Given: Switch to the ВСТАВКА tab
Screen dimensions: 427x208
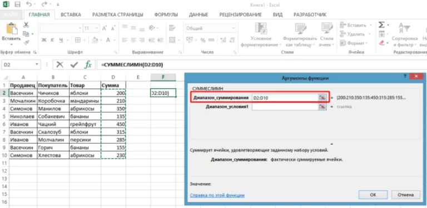Looking at the screenshot, I should point(71,14).
